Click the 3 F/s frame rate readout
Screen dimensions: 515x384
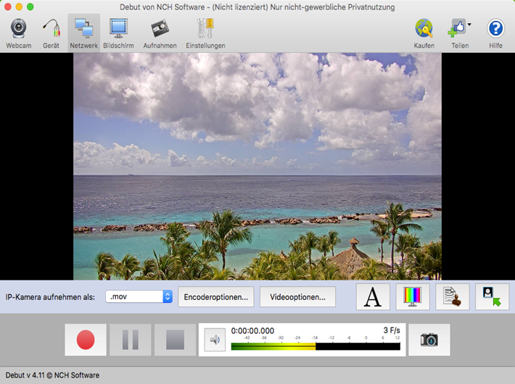[x=392, y=330]
